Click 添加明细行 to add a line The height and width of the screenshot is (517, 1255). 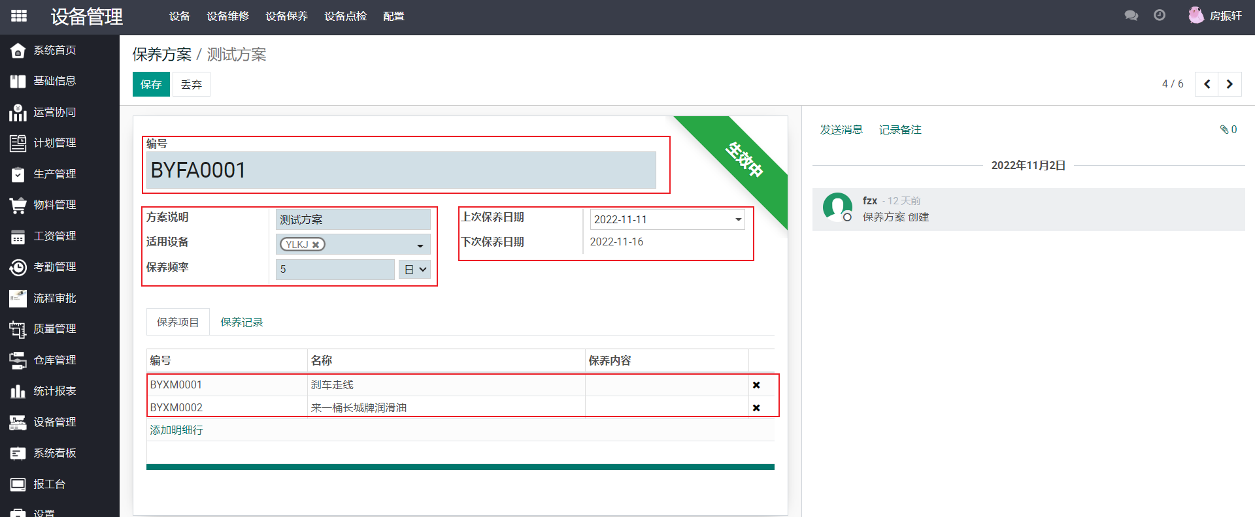(176, 430)
